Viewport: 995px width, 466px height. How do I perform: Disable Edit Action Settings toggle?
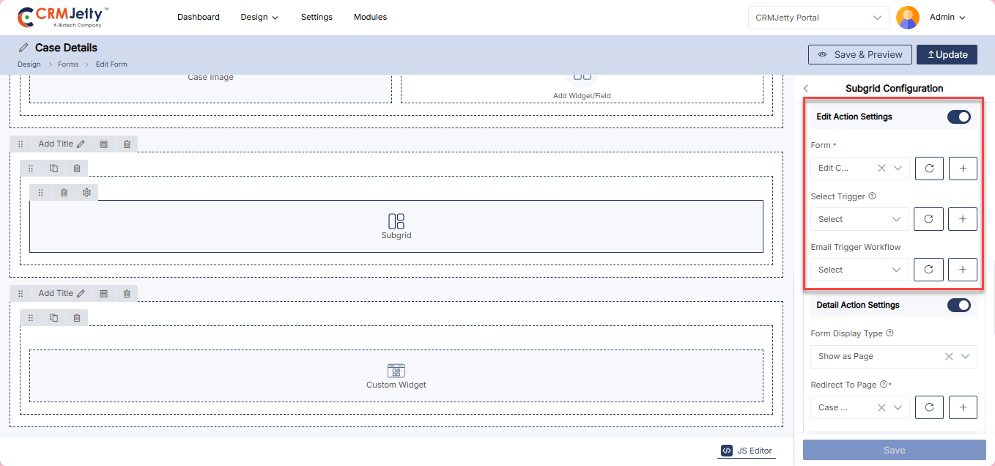point(958,116)
